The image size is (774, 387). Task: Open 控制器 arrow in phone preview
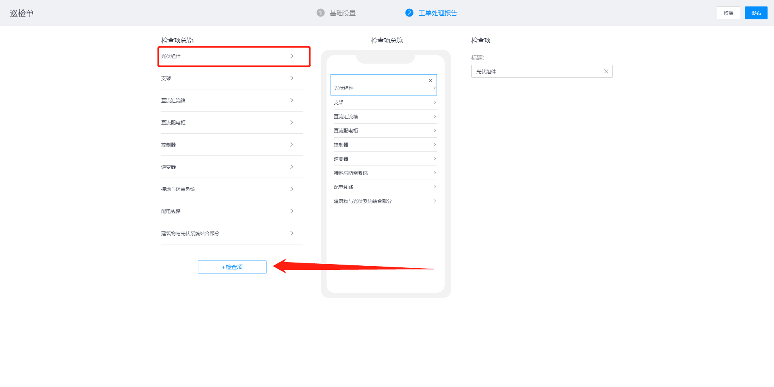coord(435,145)
